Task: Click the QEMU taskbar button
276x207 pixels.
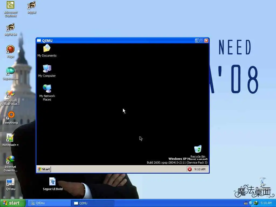Action: pos(93,203)
